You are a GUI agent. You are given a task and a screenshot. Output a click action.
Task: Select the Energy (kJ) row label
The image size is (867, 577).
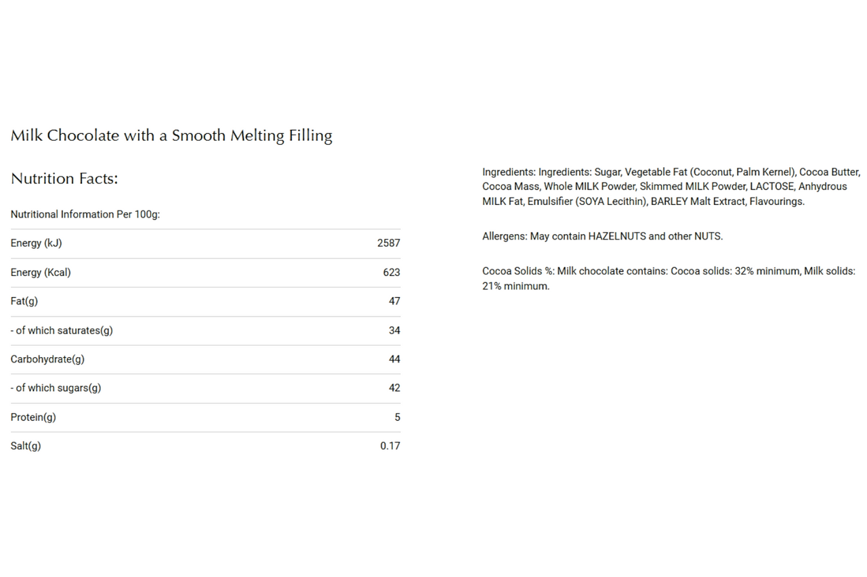[36, 244]
